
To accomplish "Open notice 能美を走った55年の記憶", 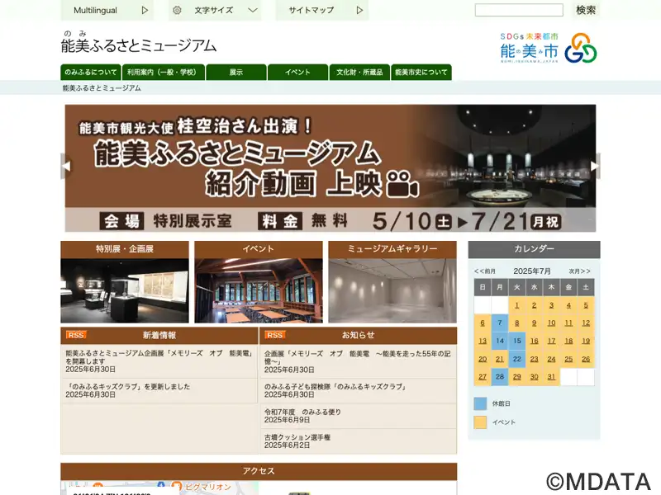I will click(x=358, y=357).
